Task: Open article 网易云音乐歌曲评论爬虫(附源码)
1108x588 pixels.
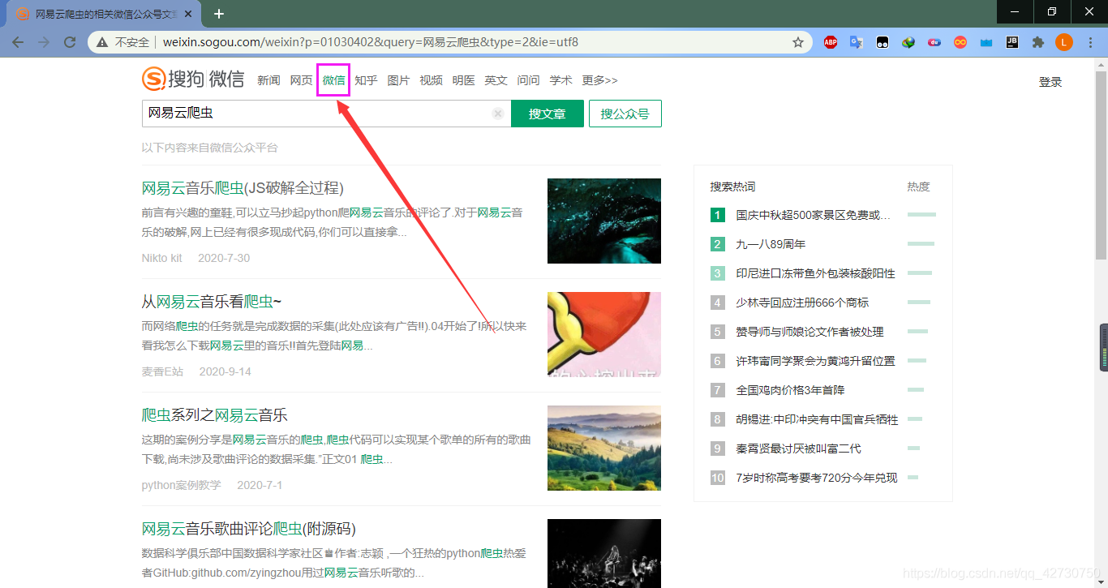Action: tap(249, 529)
